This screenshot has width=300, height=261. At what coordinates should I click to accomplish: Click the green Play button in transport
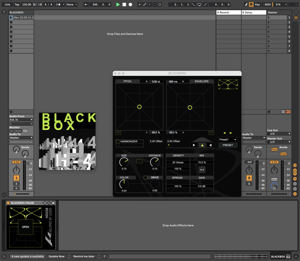pos(118,4)
